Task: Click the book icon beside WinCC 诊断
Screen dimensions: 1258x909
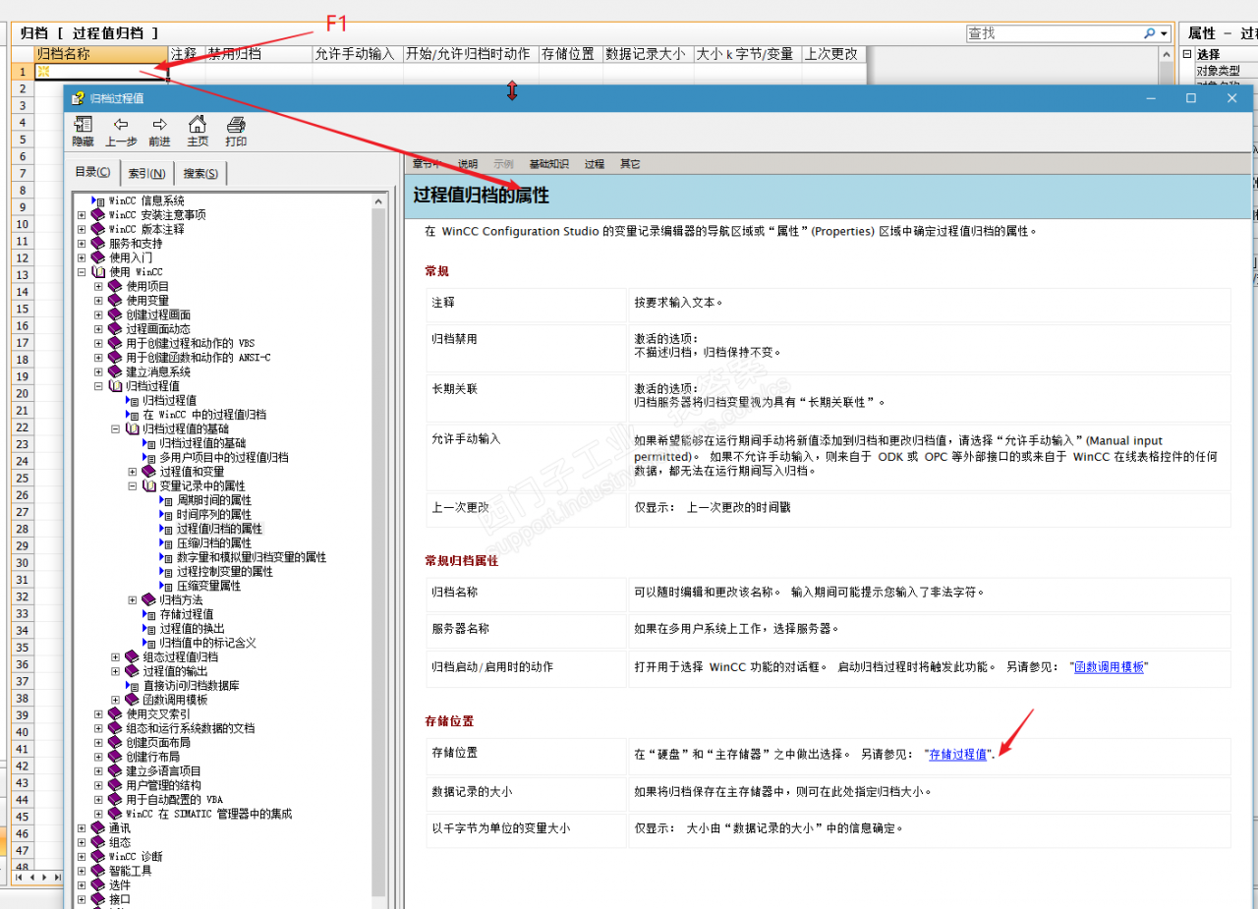Action: click(x=97, y=857)
